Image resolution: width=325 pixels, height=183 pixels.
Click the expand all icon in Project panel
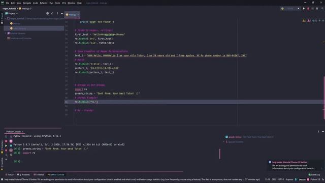[x=52, y=14]
